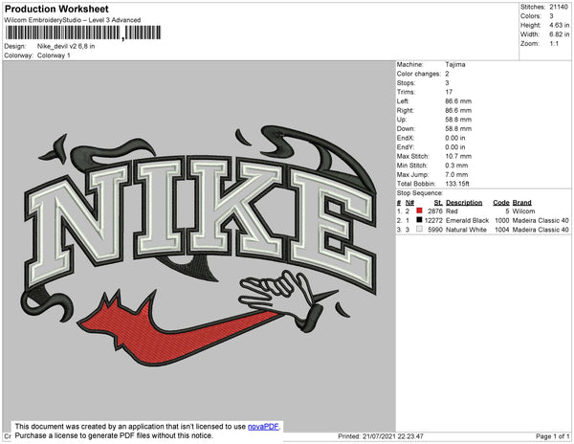Screen dimensions: 574x444
Task: Click the 'Stop Sequence:' heading
Action: pos(420,193)
